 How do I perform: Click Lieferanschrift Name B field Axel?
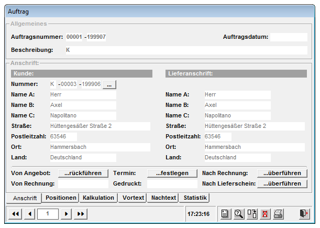click(238, 105)
